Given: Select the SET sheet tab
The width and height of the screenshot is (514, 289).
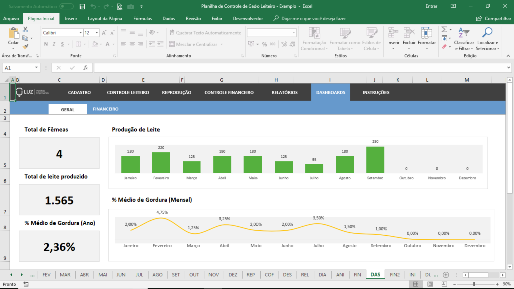Looking at the screenshot, I should coord(175,275).
